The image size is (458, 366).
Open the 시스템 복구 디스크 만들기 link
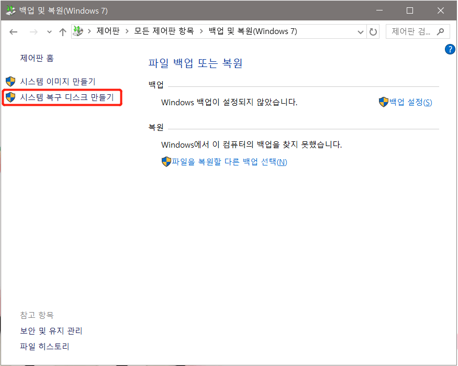point(66,97)
